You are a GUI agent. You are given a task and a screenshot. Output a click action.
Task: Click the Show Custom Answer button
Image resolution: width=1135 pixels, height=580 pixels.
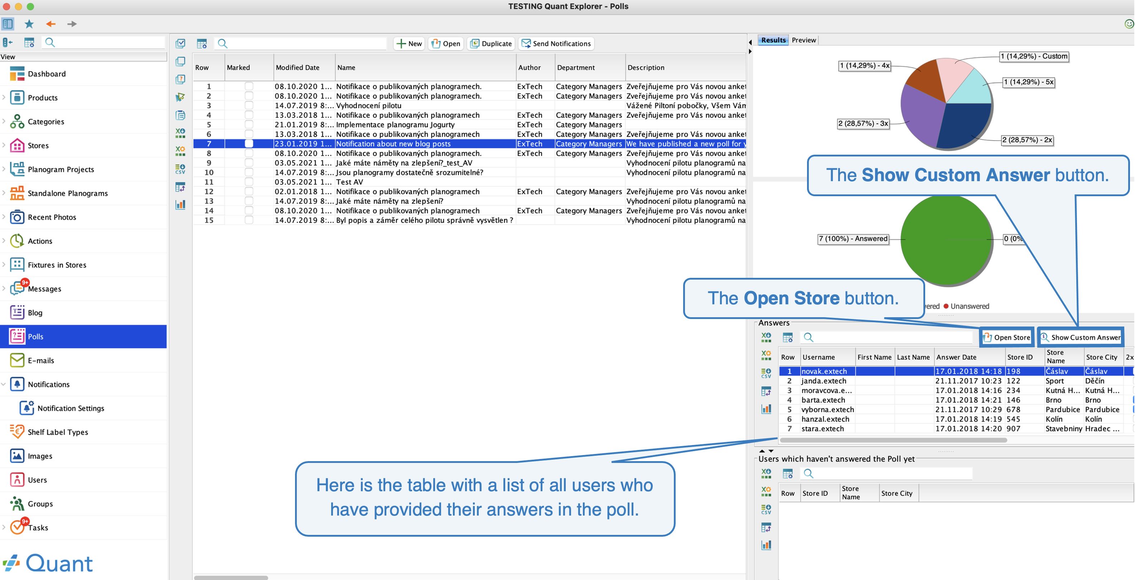(1080, 337)
